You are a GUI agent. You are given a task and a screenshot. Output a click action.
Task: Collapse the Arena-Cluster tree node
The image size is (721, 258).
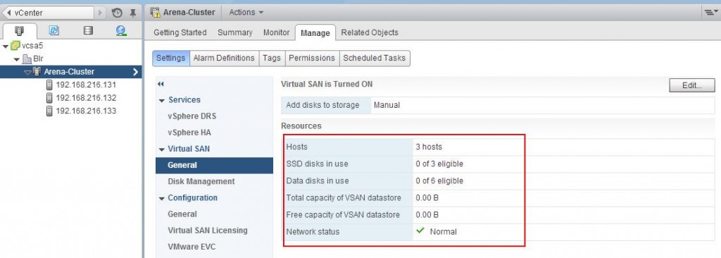(27, 73)
